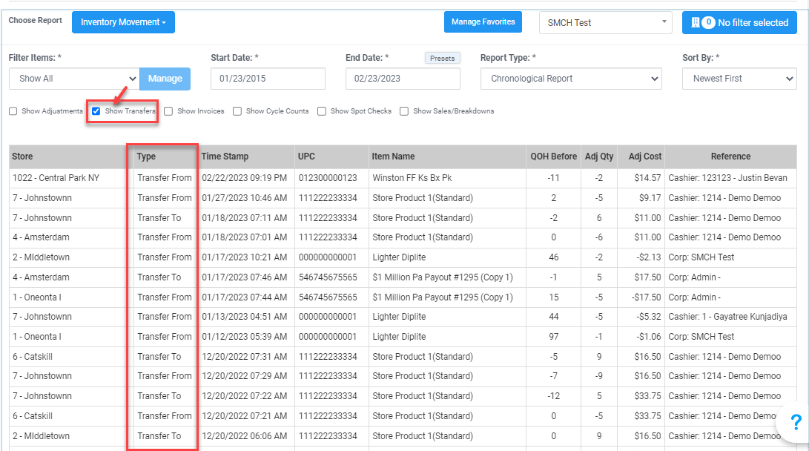The image size is (809, 451).
Task: Open SMCH Test selector dropdown
Action: point(606,23)
